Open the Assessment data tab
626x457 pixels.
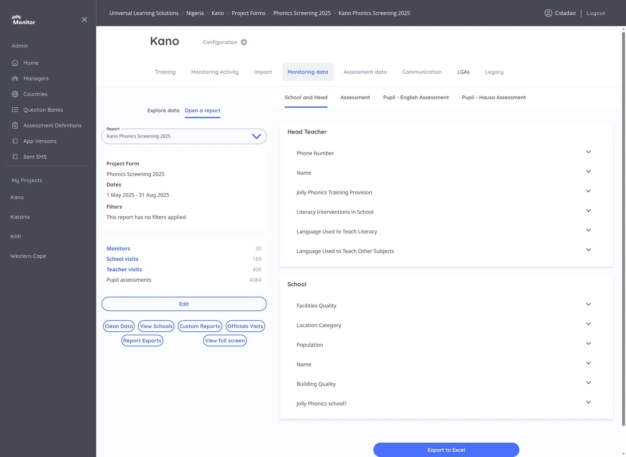[x=365, y=72]
